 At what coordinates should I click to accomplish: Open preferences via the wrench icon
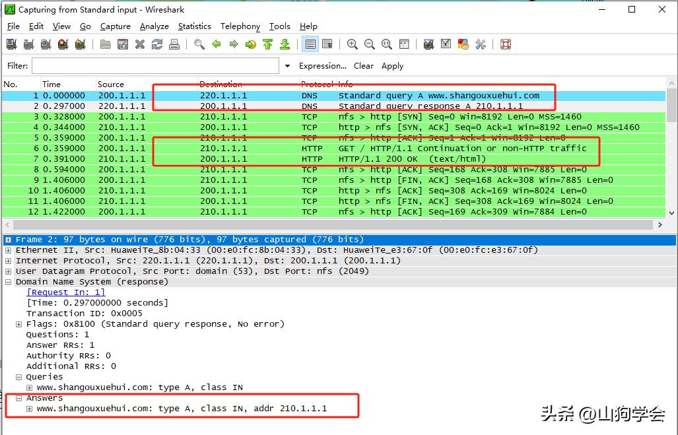point(480,44)
